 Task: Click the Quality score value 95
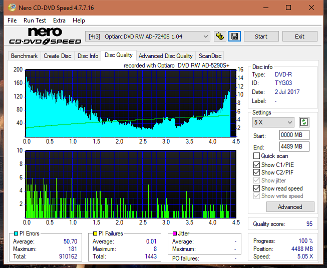[309, 224]
